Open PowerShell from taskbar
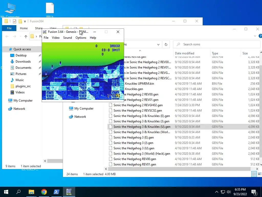This screenshot has width=262, height=197. point(57,192)
